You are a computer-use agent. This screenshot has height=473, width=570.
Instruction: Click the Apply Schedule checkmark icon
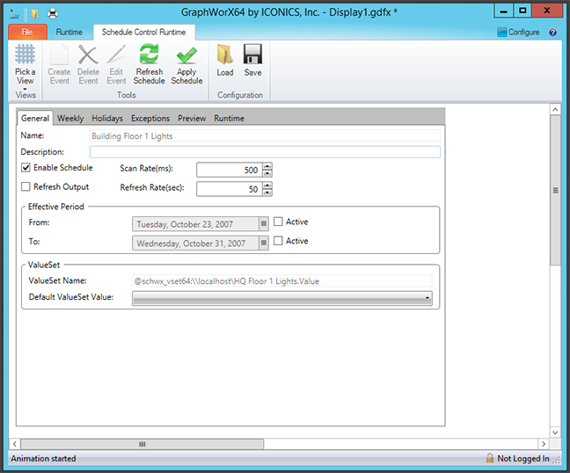point(186,55)
